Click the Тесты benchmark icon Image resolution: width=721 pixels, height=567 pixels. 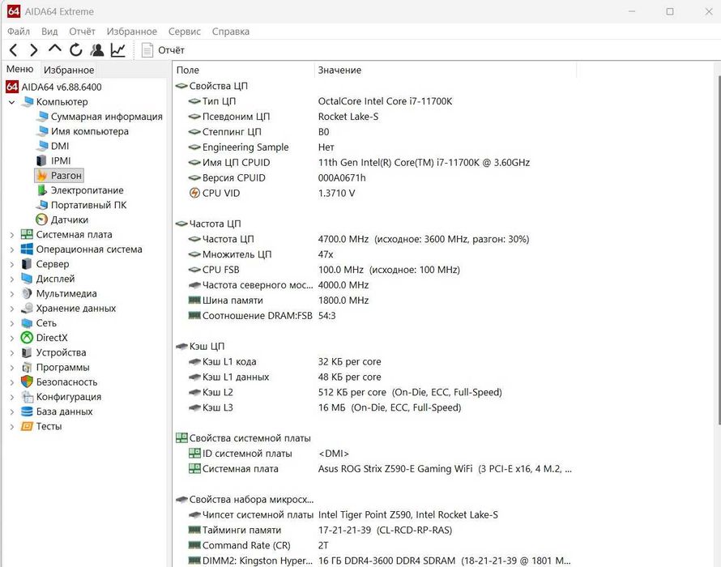coord(27,426)
